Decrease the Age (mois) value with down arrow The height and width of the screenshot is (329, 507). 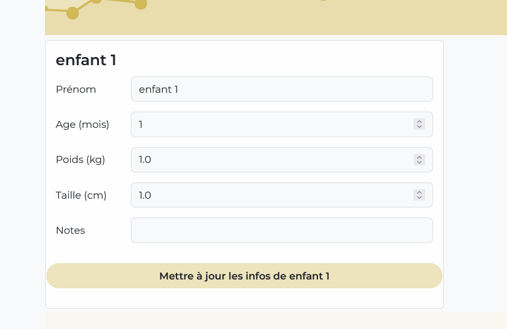tap(419, 127)
